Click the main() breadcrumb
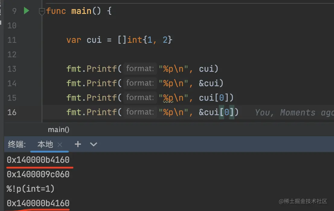Image resolution: width=334 pixels, height=211 pixels. pos(59,130)
